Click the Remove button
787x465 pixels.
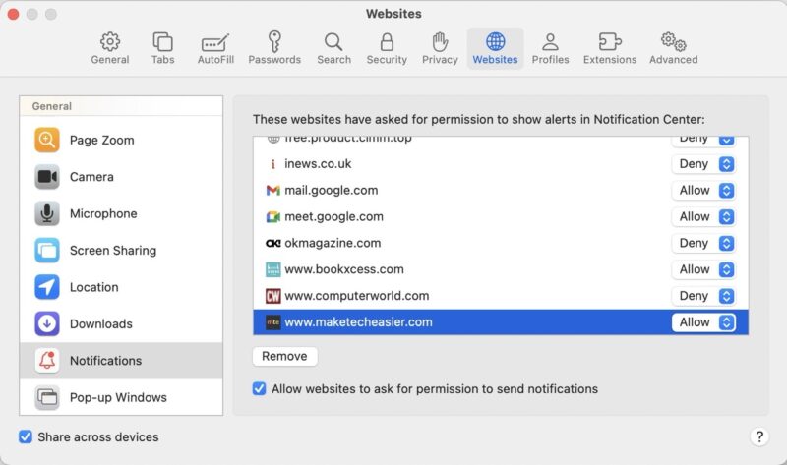[x=284, y=356]
